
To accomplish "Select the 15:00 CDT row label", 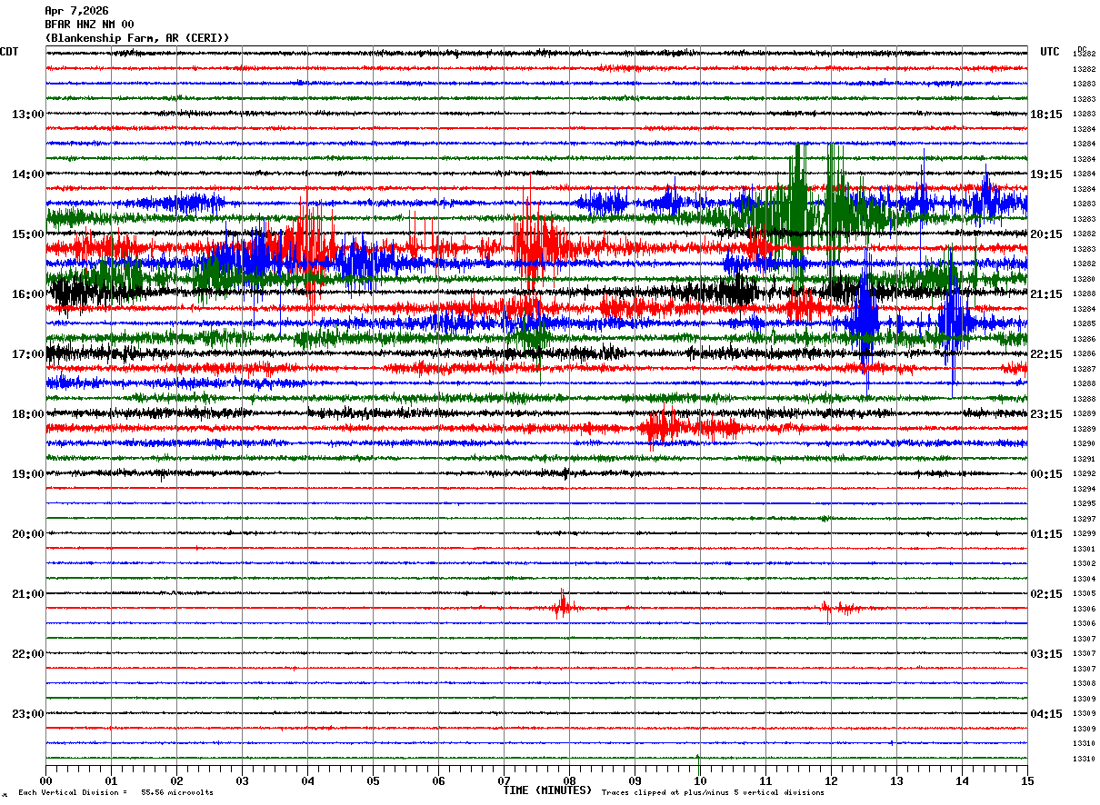I will [27, 234].
